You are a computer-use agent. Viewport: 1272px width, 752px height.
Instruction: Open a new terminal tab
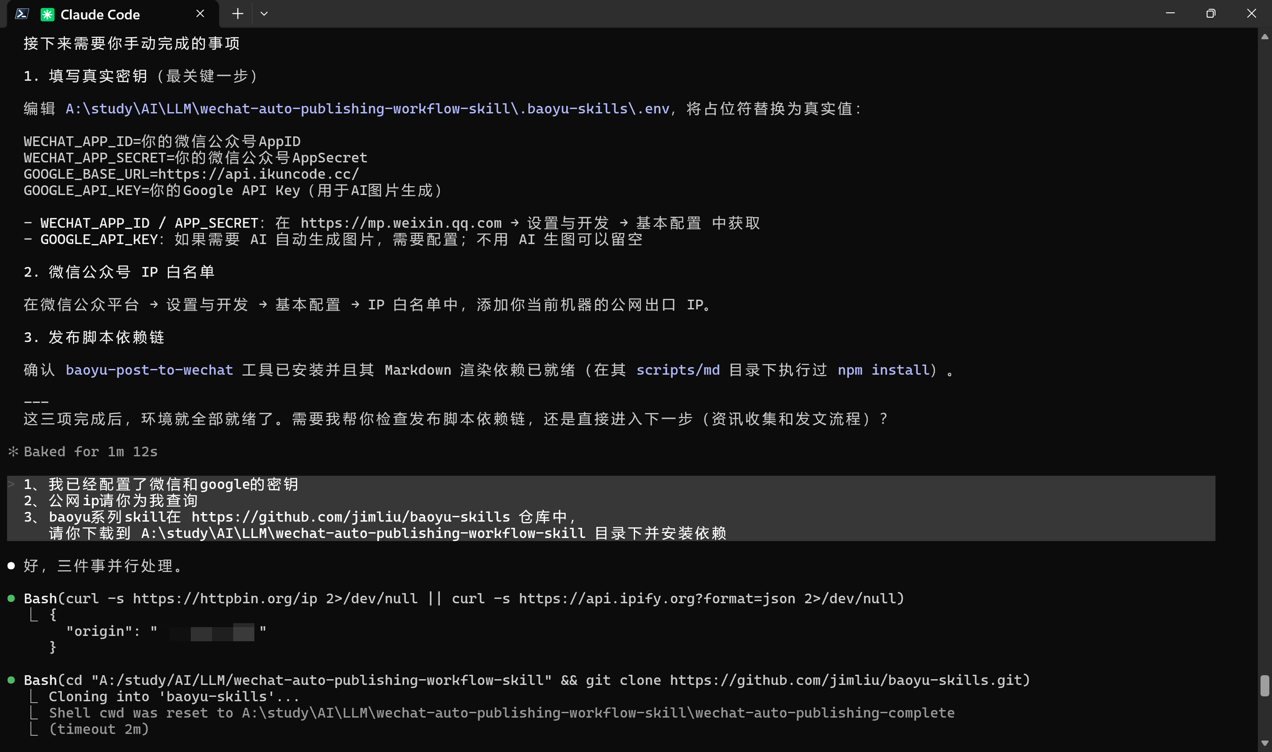click(237, 14)
